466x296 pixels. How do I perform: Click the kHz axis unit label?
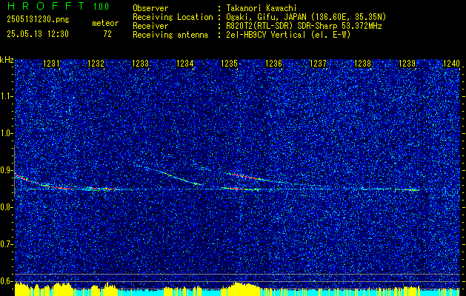pos(7,60)
